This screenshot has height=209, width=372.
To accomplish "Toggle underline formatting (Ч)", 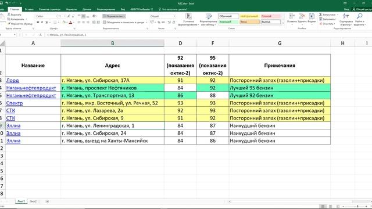I will coord(46,22).
